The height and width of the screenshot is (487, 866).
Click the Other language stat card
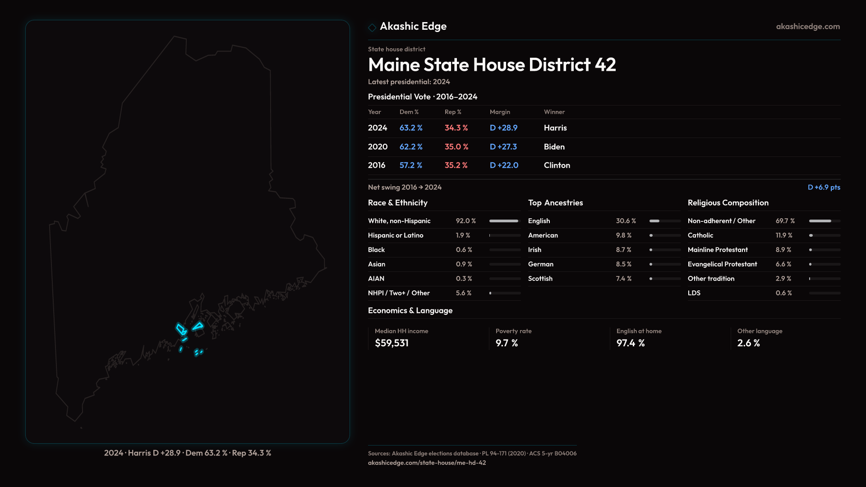coord(760,338)
